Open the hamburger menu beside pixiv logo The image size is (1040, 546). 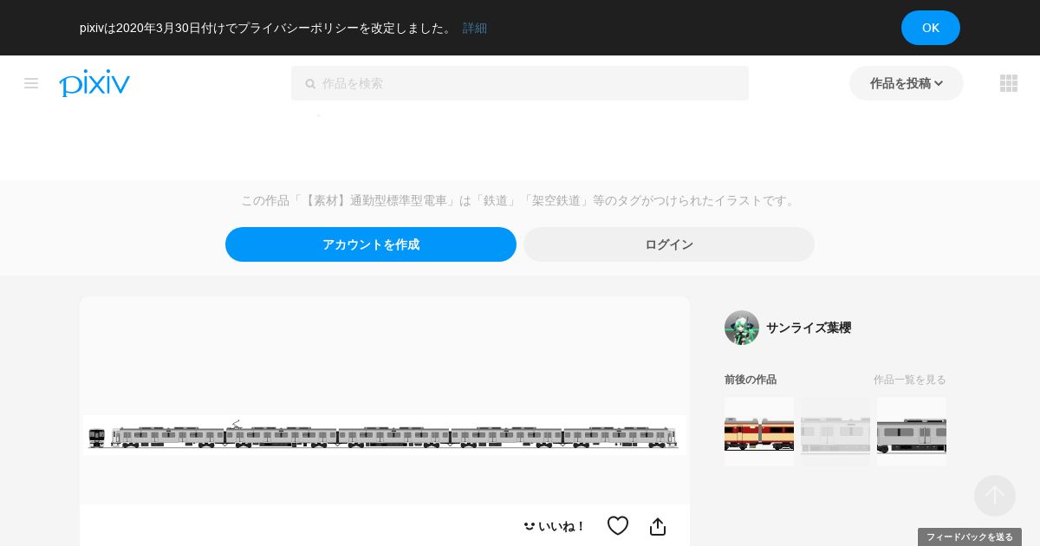(x=31, y=83)
